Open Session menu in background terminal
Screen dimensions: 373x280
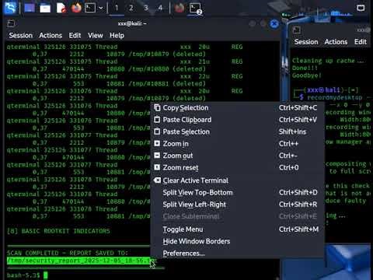pos(306,42)
